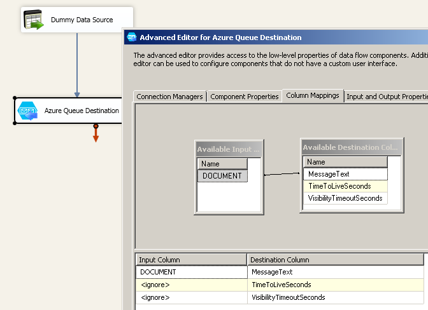Select the Dummy Data Source label
The width and height of the screenshot is (428, 310).
click(x=82, y=20)
